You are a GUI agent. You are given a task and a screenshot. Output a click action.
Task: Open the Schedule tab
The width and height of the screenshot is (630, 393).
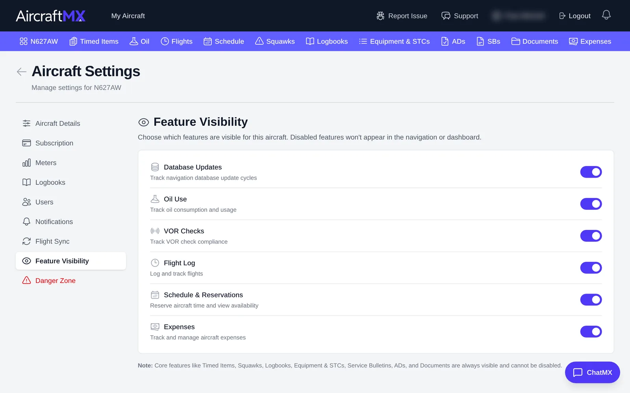pos(224,41)
